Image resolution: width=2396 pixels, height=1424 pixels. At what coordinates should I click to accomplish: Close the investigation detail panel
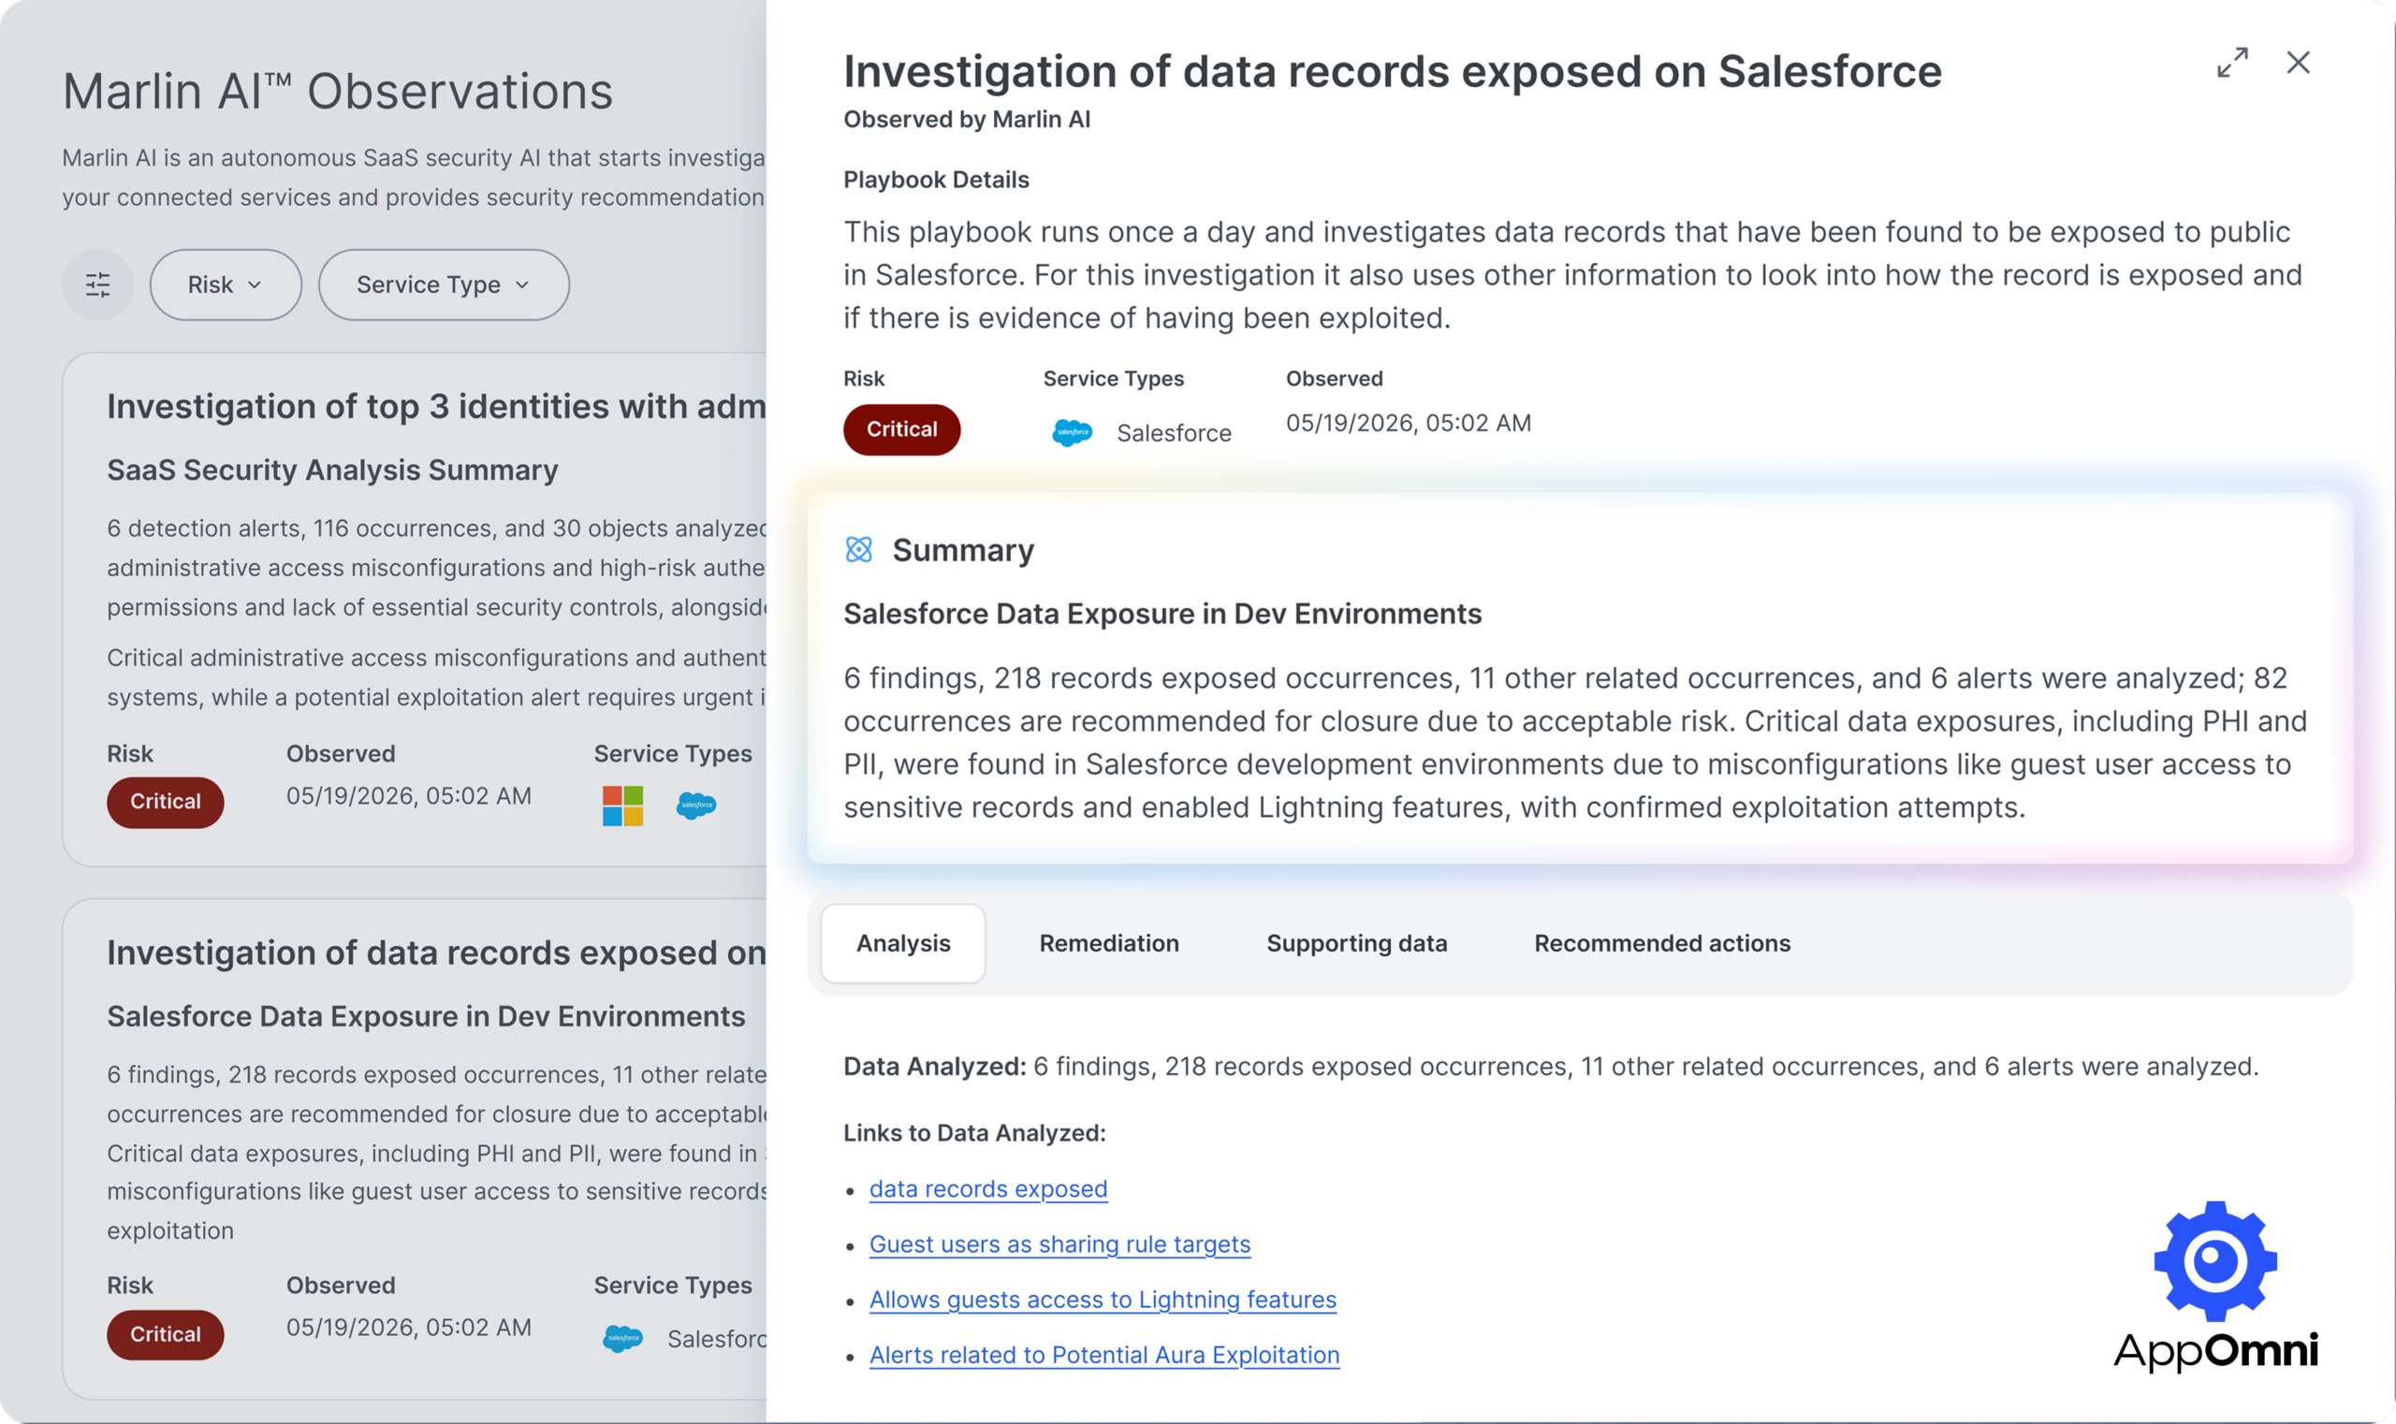point(2298,64)
